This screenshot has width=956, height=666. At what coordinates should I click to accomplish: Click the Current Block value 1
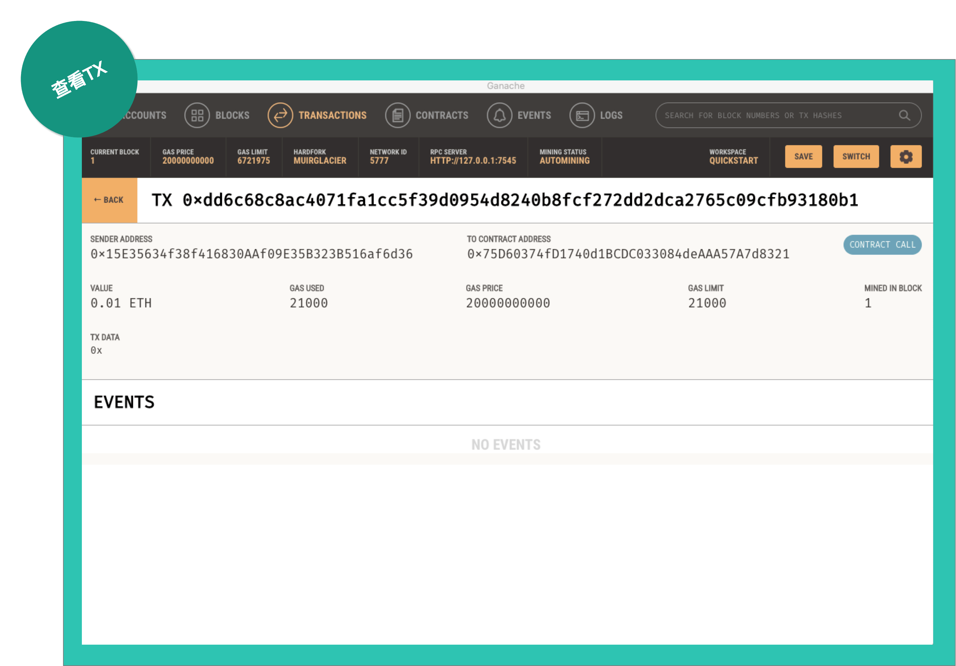(93, 161)
